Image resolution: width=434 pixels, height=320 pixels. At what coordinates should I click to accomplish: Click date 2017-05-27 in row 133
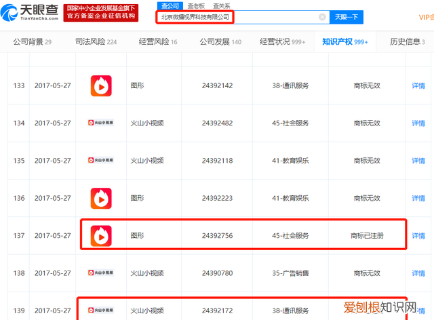(53, 86)
